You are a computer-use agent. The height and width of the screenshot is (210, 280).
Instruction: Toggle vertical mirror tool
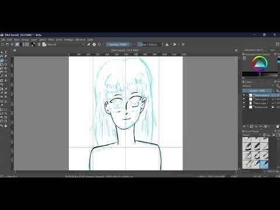175,44
